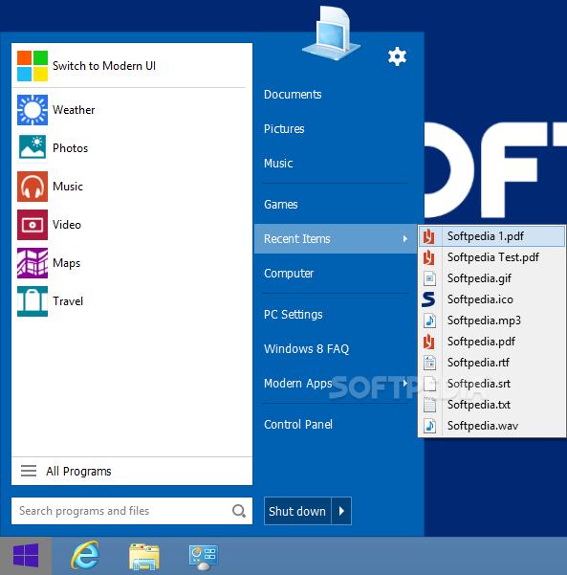Viewport: 567px width, 575px height.
Task: Click audio icon beside Softpedia.wav
Action: (x=429, y=426)
